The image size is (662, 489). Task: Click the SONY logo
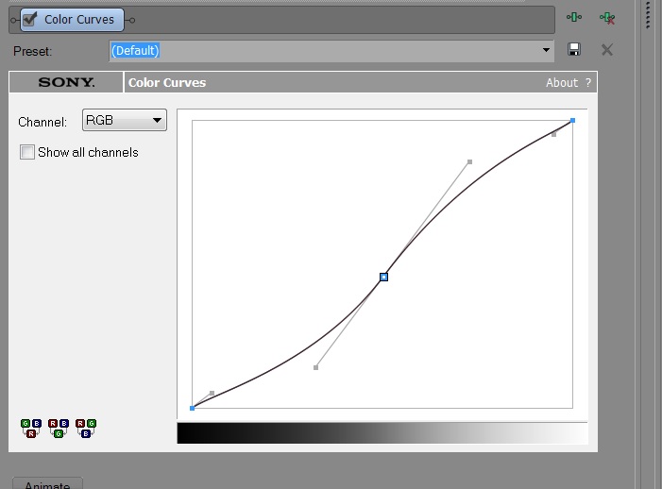[x=66, y=82]
